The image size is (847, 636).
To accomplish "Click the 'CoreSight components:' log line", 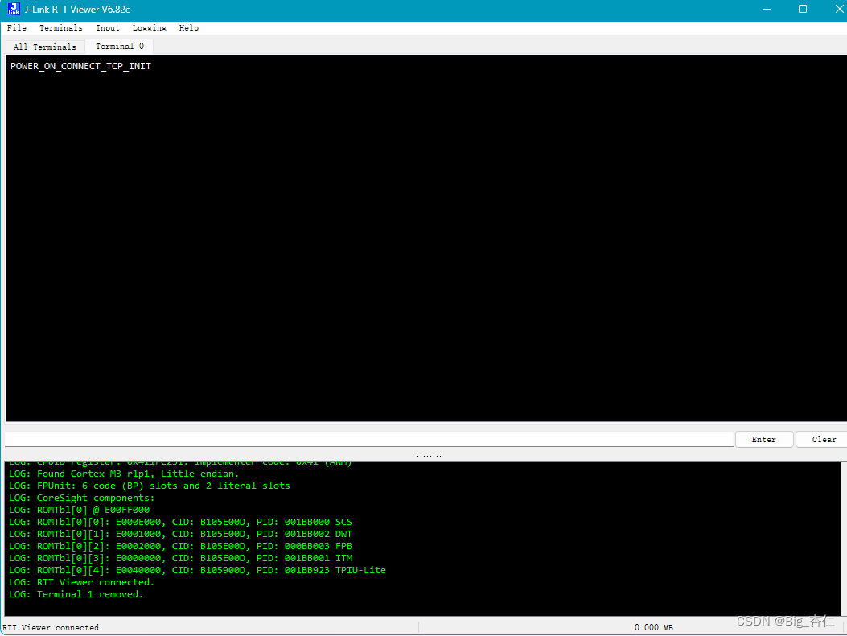I will tap(81, 498).
